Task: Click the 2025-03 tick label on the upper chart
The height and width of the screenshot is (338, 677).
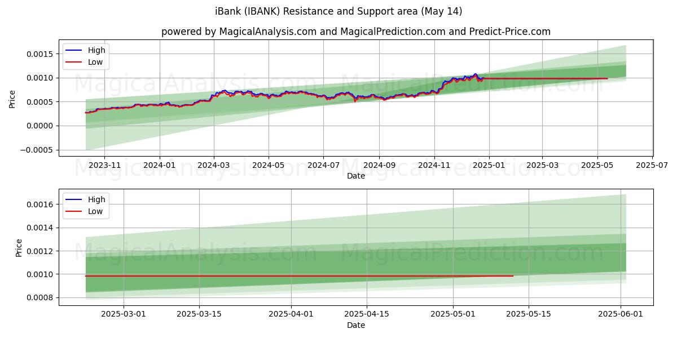Action: coord(542,166)
